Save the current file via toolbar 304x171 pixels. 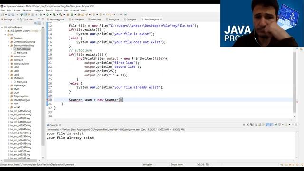click(x=9, y=15)
